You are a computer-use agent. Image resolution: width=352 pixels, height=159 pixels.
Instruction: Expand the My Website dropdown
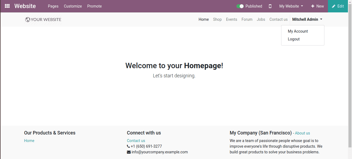click(291, 6)
